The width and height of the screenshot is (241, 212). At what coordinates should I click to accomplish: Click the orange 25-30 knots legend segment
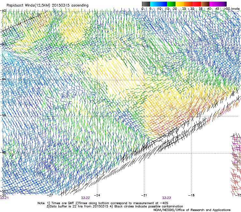pyautogui.click(x=188, y=4)
